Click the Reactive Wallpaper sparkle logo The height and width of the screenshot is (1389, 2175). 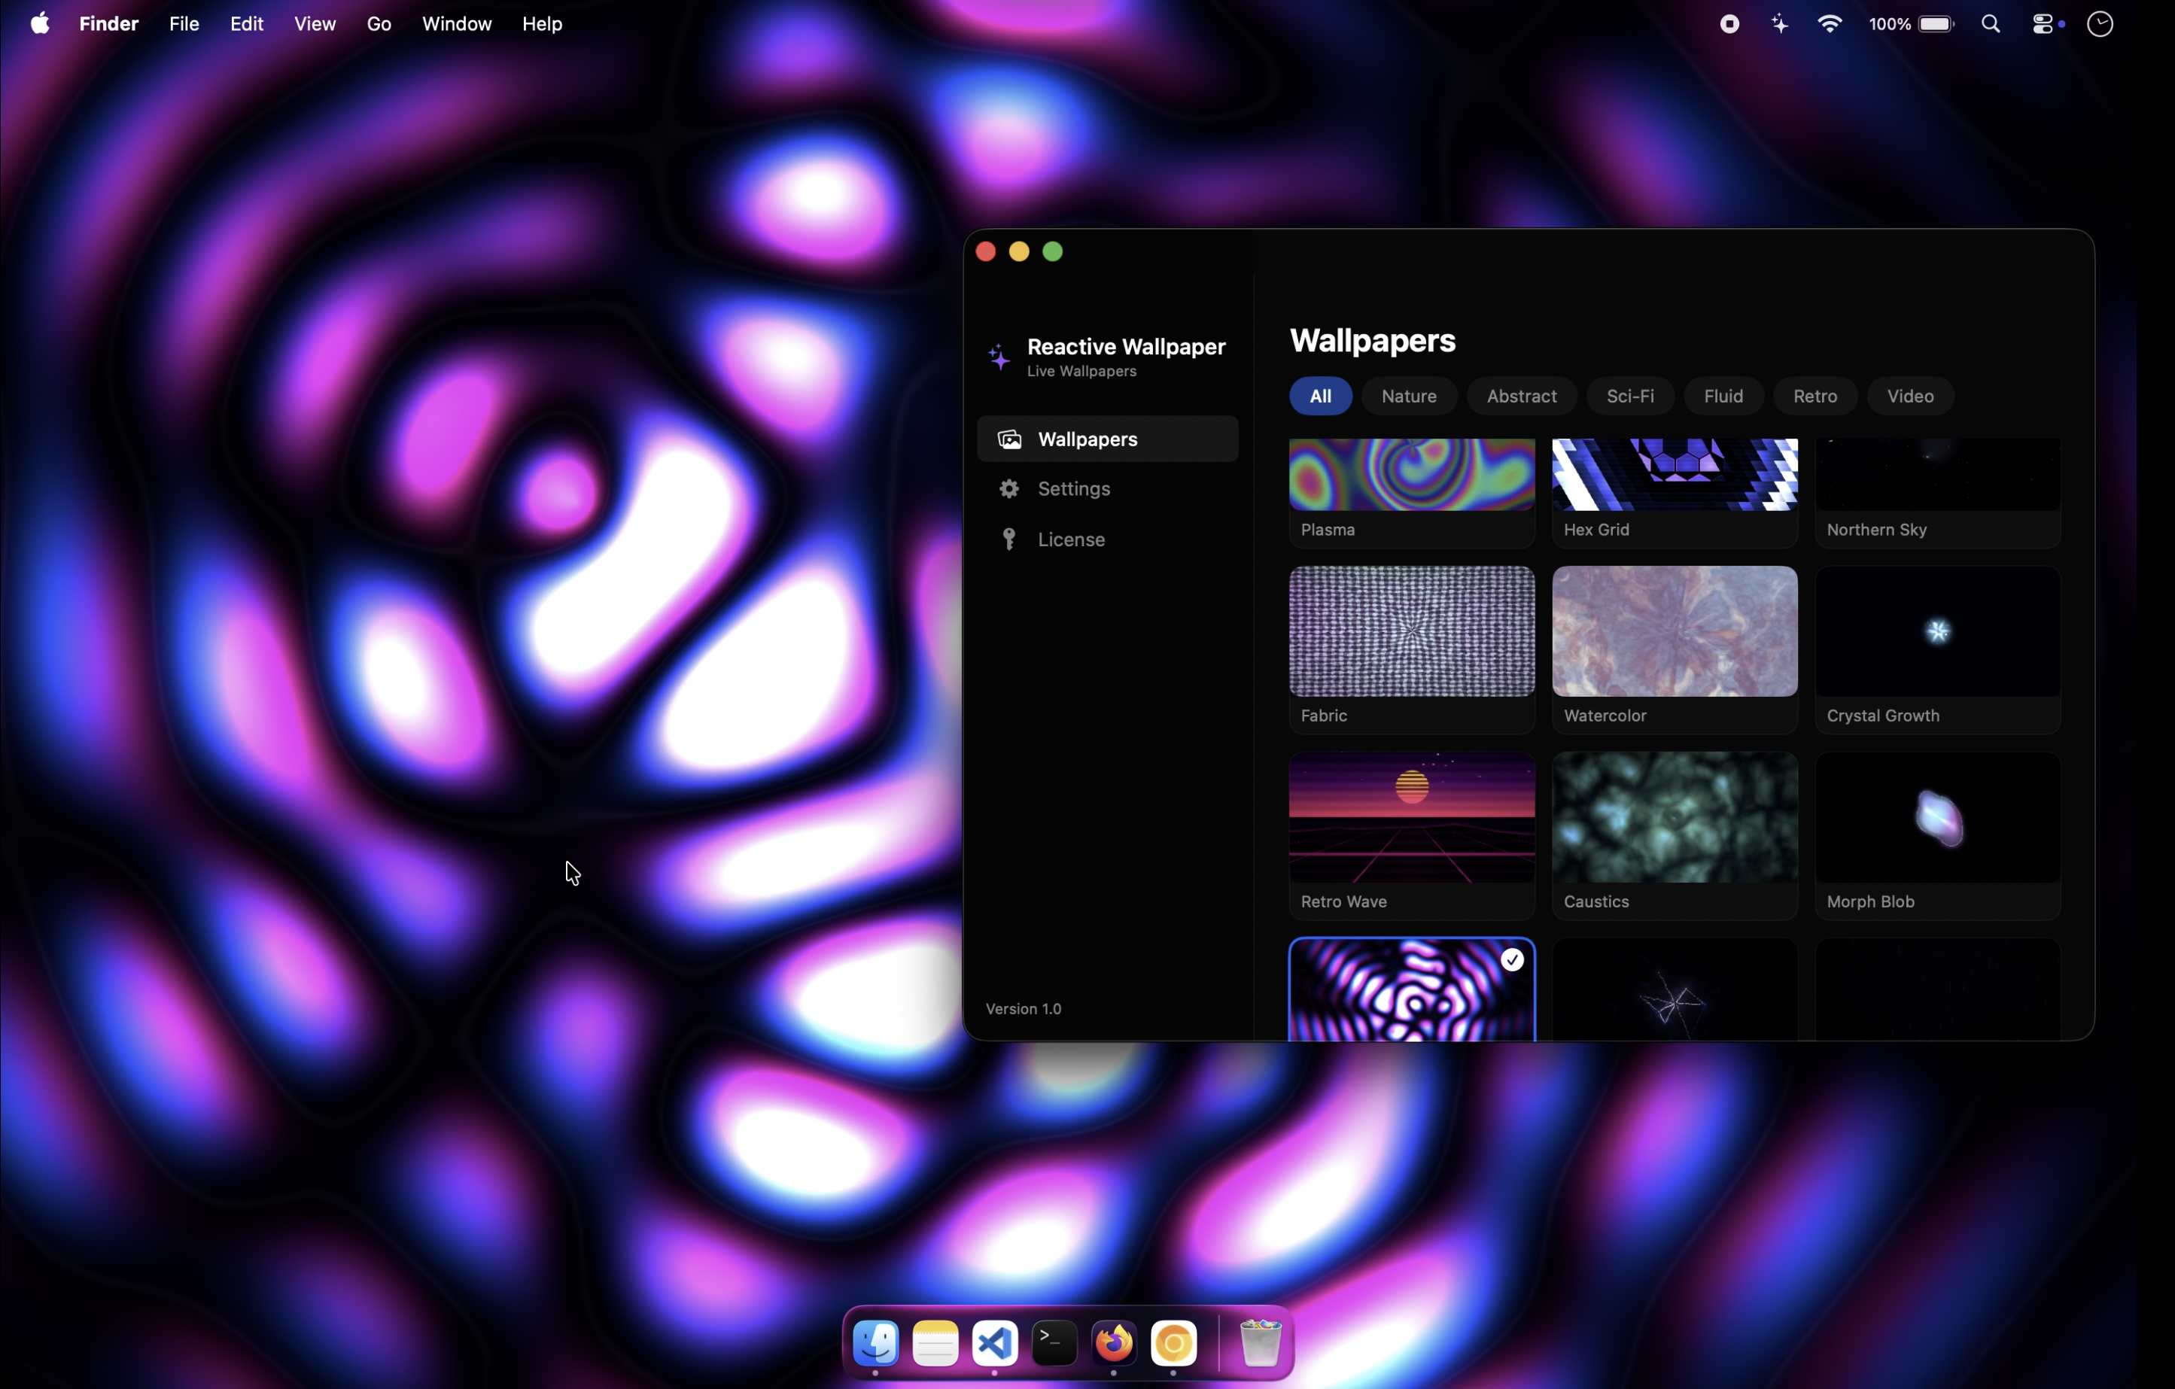(998, 357)
